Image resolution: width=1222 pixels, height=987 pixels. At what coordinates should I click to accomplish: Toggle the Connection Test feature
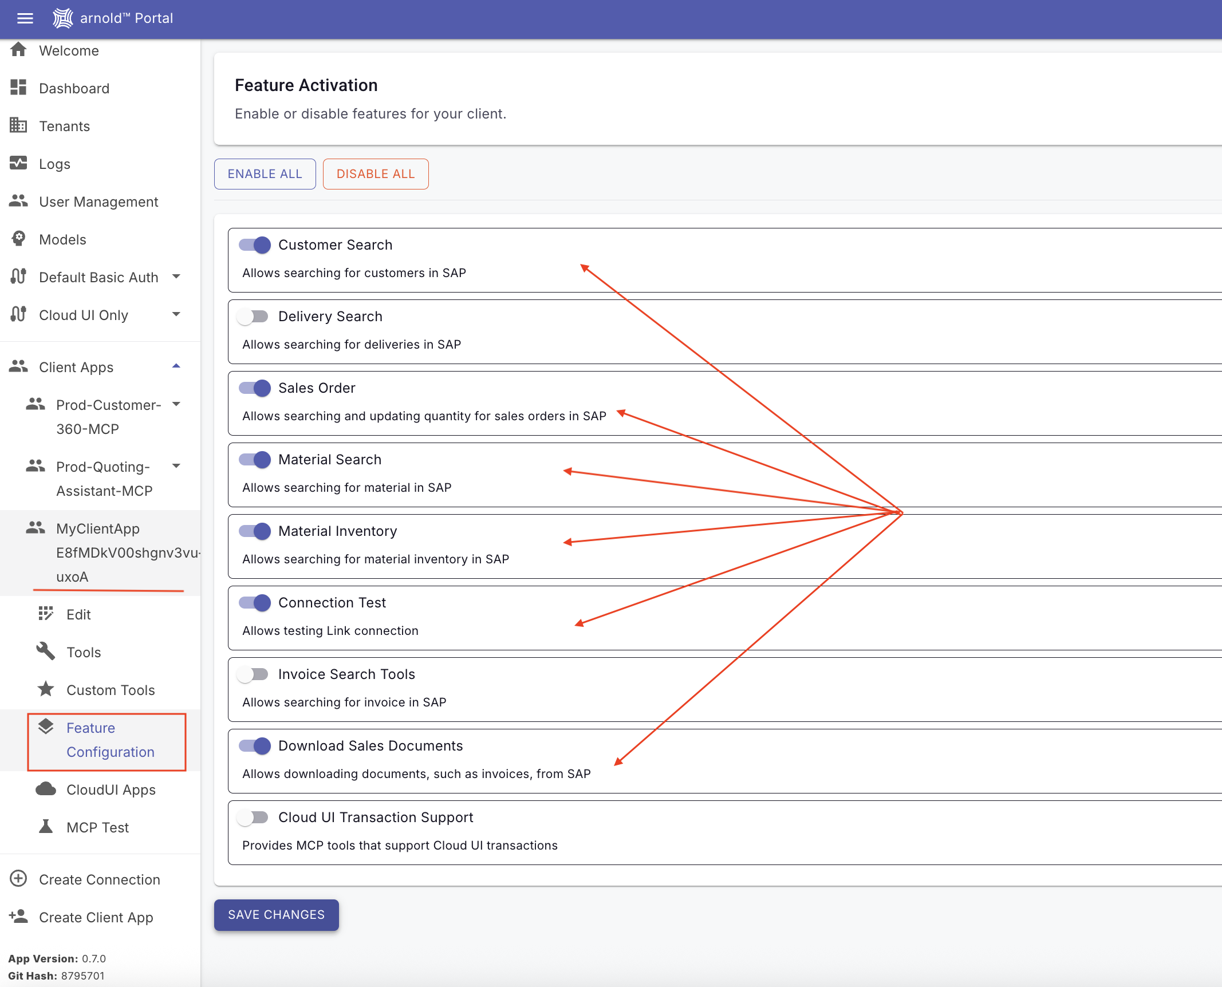click(254, 603)
